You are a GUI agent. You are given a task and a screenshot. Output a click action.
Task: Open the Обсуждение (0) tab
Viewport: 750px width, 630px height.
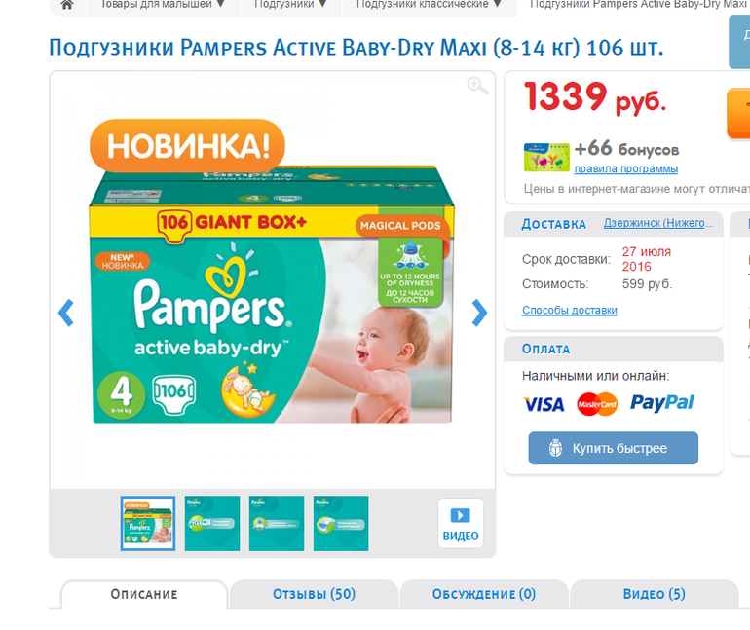(x=484, y=594)
